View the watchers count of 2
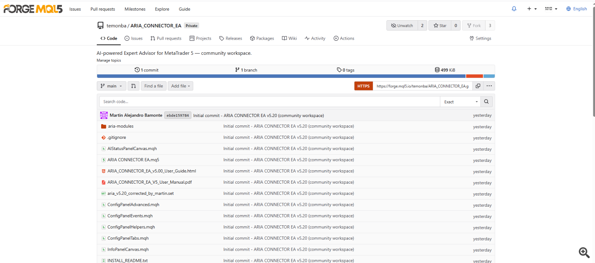The image size is (595, 263). click(x=422, y=25)
